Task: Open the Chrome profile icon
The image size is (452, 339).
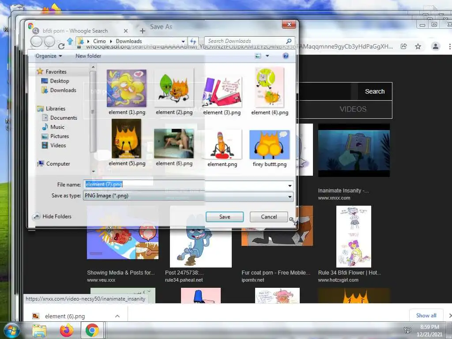Action: coord(436,46)
